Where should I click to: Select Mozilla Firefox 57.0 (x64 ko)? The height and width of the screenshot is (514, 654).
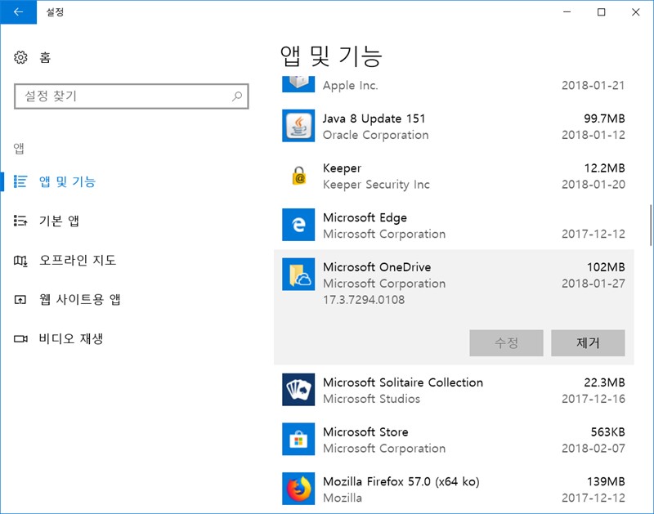[x=401, y=481]
